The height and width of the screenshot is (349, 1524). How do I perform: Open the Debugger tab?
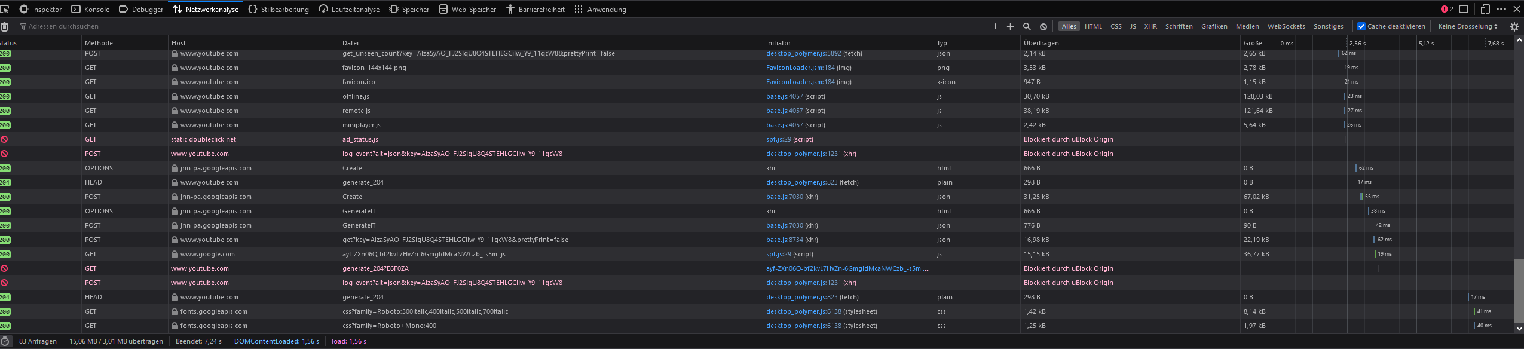(x=141, y=9)
